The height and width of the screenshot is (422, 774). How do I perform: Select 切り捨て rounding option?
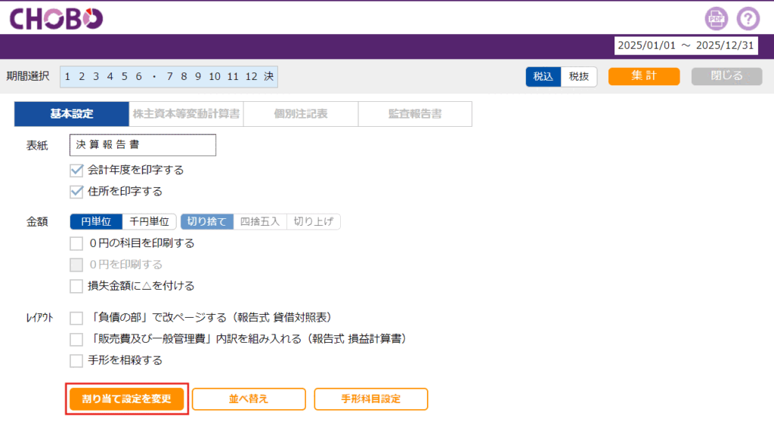207,221
